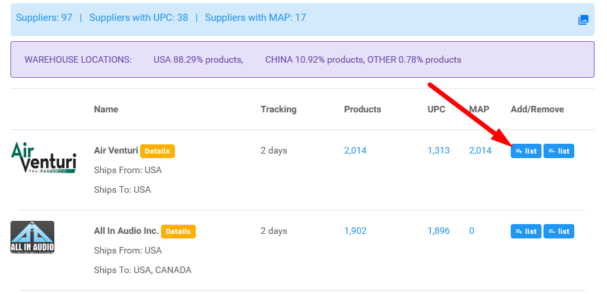Add Air Venturi to list

[x=526, y=151]
